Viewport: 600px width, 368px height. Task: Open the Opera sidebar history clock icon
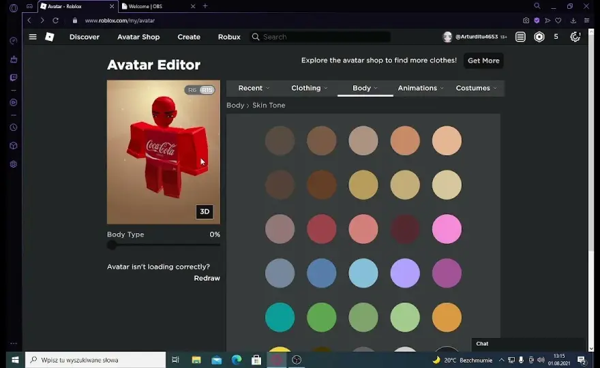click(x=14, y=127)
